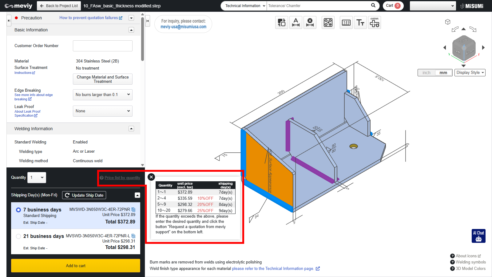Open the Display Style dropdown
Viewport: 492px width, 277px height.
(x=470, y=73)
